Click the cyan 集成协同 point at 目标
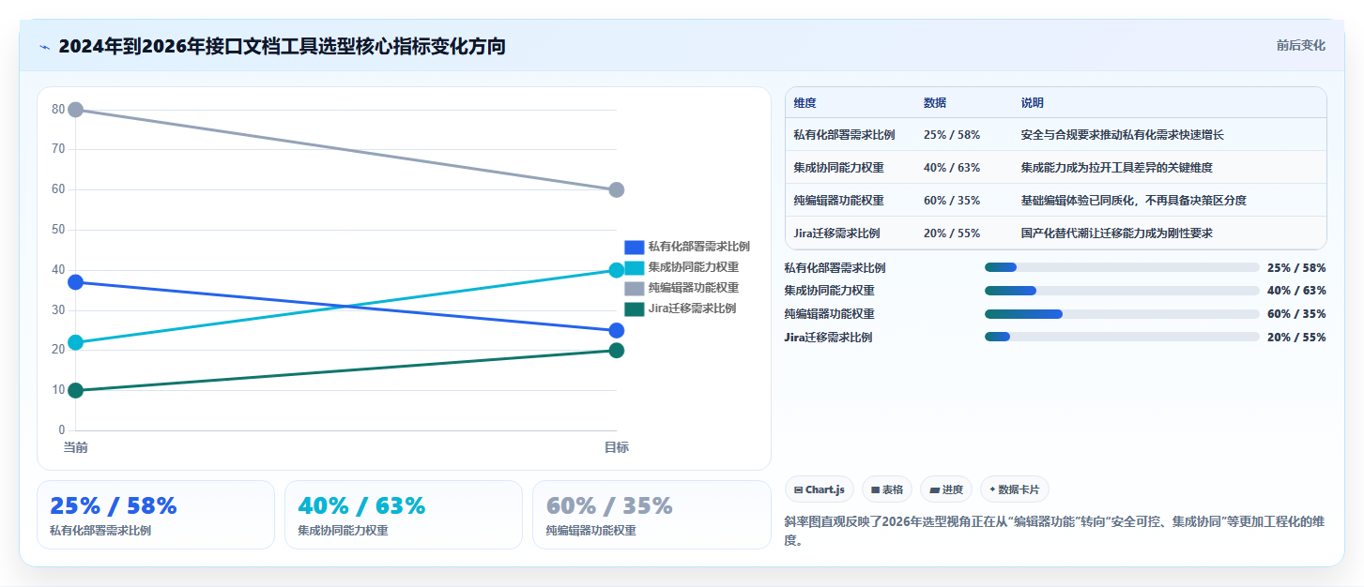The width and height of the screenshot is (1364, 587). [617, 270]
